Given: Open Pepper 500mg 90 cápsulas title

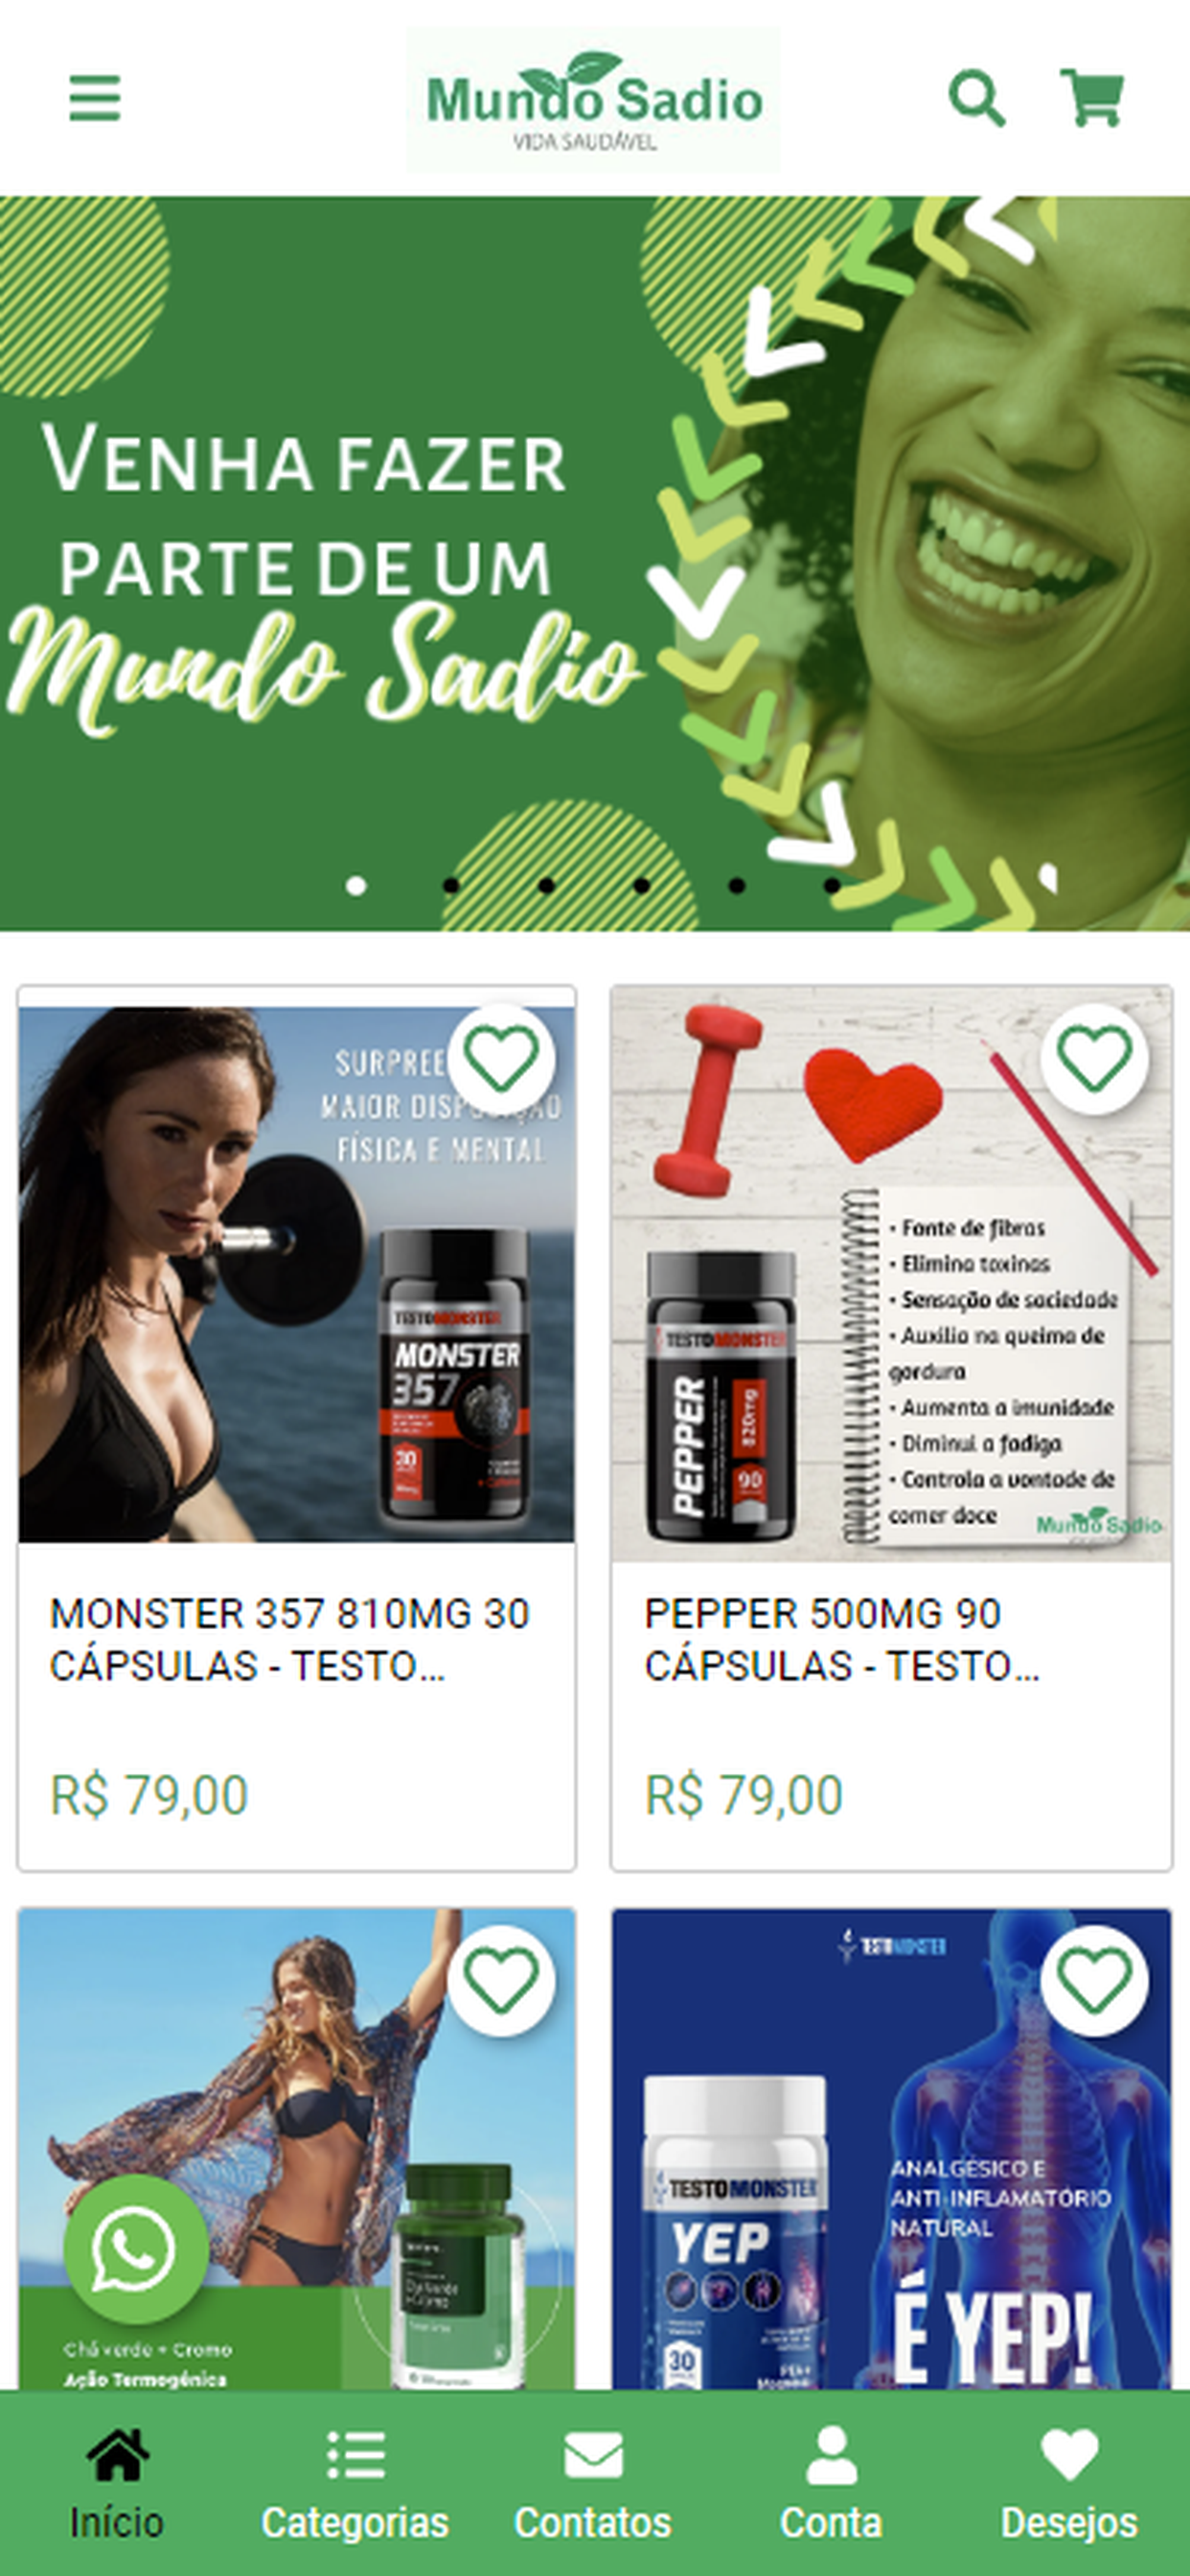Looking at the screenshot, I should tap(842, 1639).
